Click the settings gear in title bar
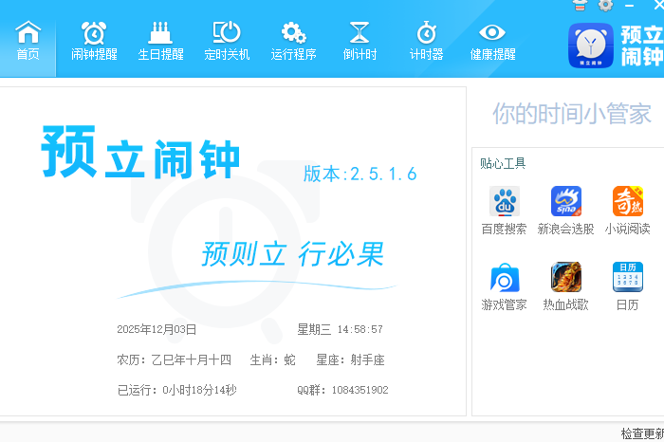 605,6
